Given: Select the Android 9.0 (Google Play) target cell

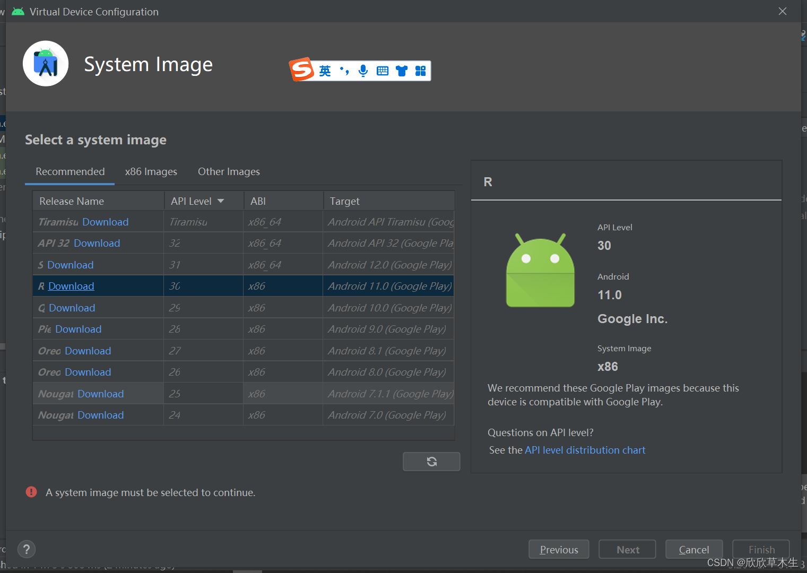Looking at the screenshot, I should click(x=388, y=329).
